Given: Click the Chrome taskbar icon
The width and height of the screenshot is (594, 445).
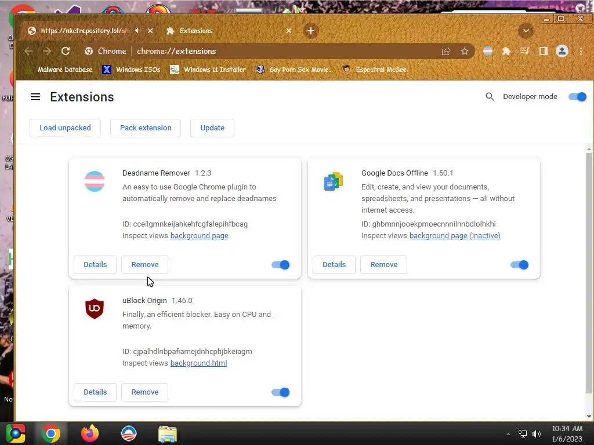Looking at the screenshot, I should [x=51, y=433].
